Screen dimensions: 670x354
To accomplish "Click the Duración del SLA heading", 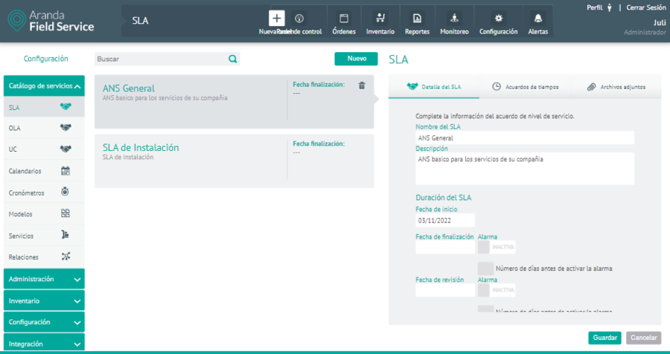I will [444, 198].
